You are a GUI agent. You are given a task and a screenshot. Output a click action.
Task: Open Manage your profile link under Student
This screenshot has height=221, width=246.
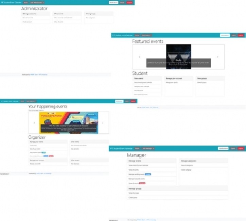click(172, 82)
